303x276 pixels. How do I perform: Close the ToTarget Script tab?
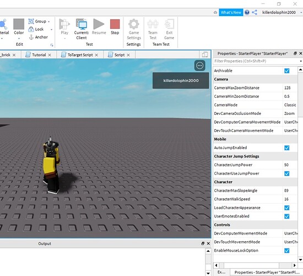click(x=96, y=55)
